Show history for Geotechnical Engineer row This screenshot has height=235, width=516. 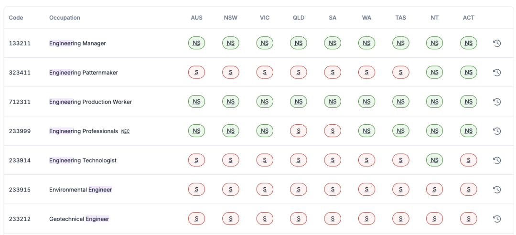497,219
